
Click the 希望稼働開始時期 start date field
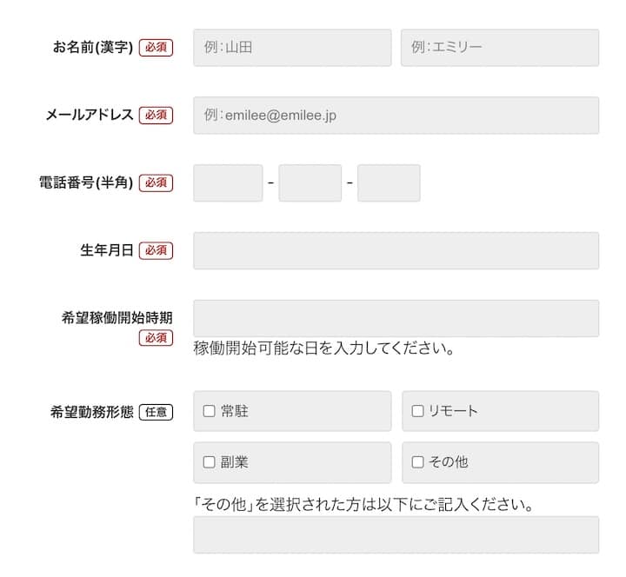tap(396, 318)
